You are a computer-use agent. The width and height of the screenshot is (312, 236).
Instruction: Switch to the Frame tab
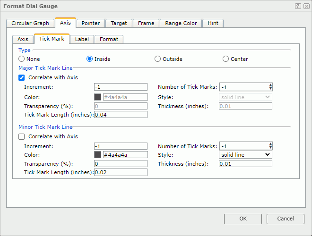point(146,23)
